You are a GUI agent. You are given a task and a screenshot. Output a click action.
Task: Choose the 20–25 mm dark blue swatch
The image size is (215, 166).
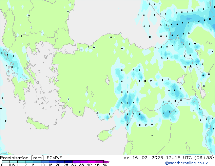60,162
